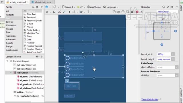Search attributes with magnifier icon
The height and width of the screenshot is (103, 183).
tap(164, 7)
